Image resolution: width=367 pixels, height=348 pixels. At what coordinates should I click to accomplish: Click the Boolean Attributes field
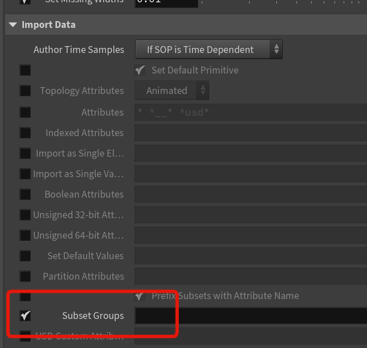point(251,194)
